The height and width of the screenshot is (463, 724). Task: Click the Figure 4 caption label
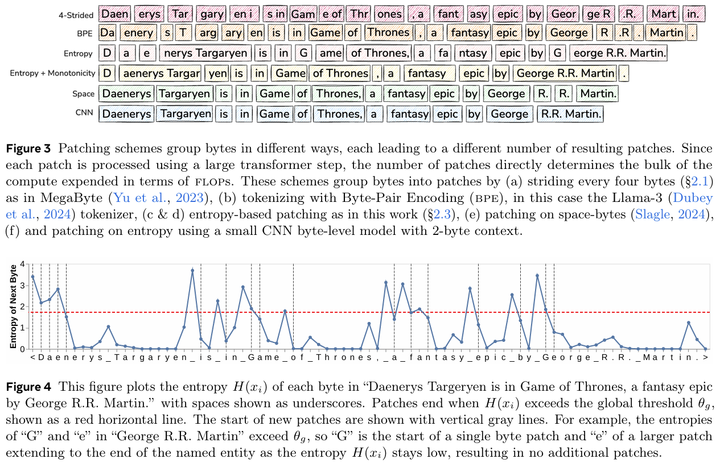coord(29,386)
